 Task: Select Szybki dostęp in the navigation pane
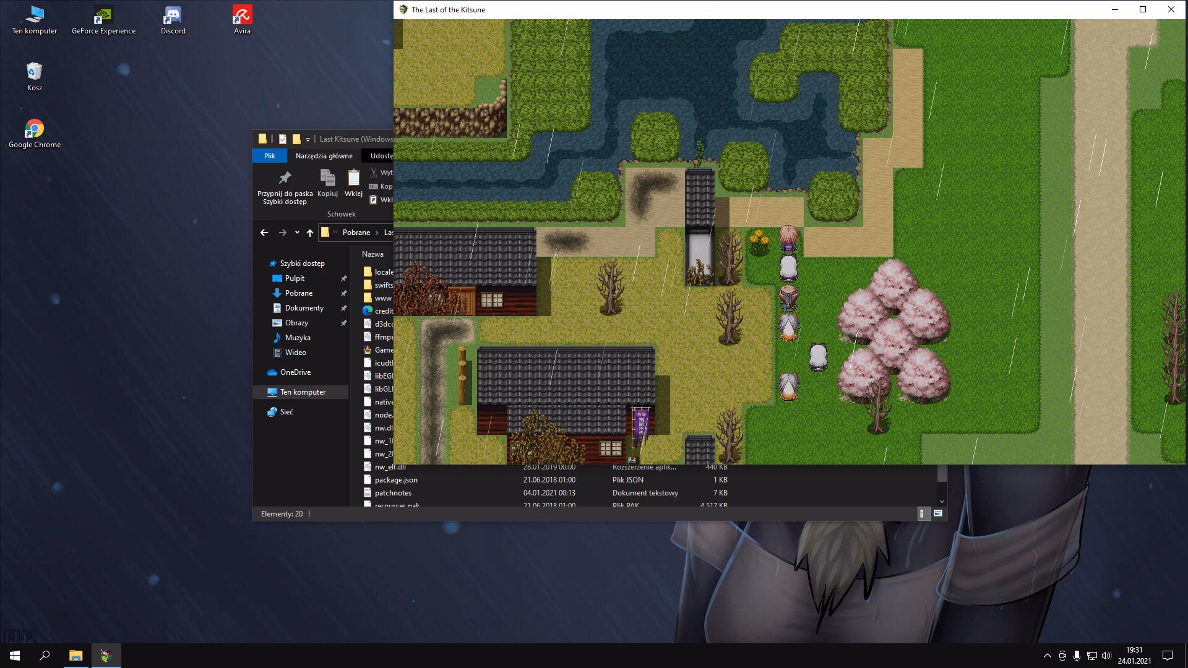302,263
